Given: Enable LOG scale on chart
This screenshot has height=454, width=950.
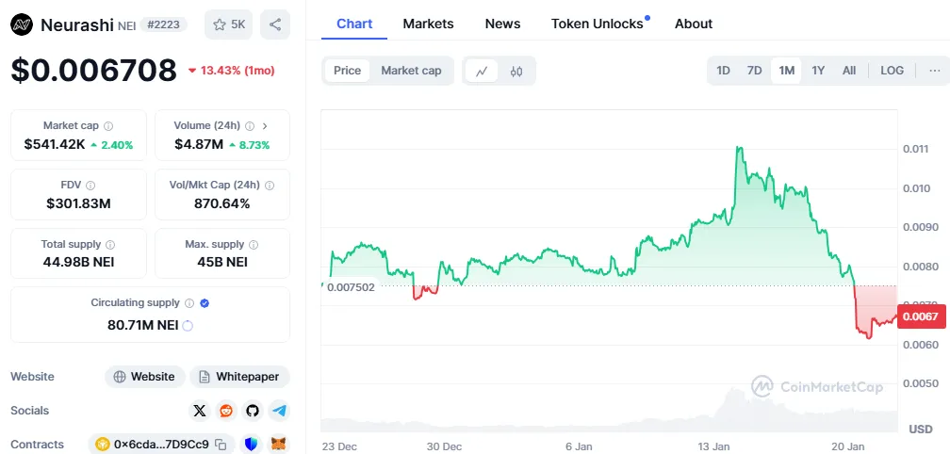Looking at the screenshot, I should (892, 71).
